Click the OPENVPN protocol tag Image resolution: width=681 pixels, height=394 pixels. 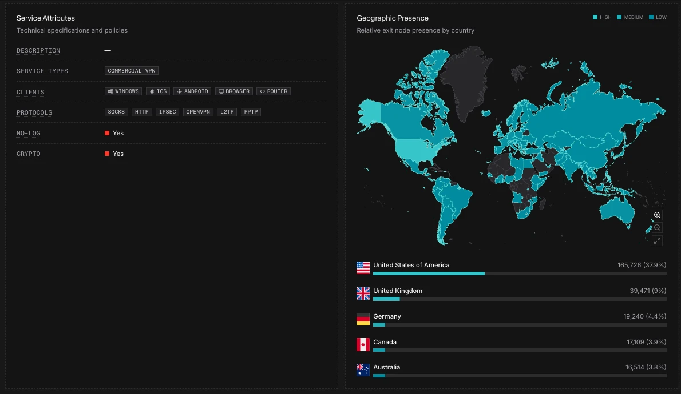(198, 112)
